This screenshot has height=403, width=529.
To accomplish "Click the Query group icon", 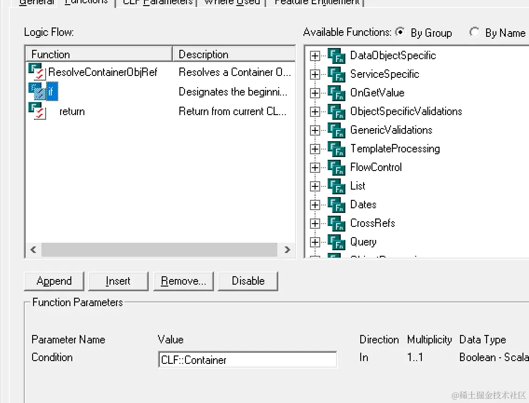I will point(336,242).
